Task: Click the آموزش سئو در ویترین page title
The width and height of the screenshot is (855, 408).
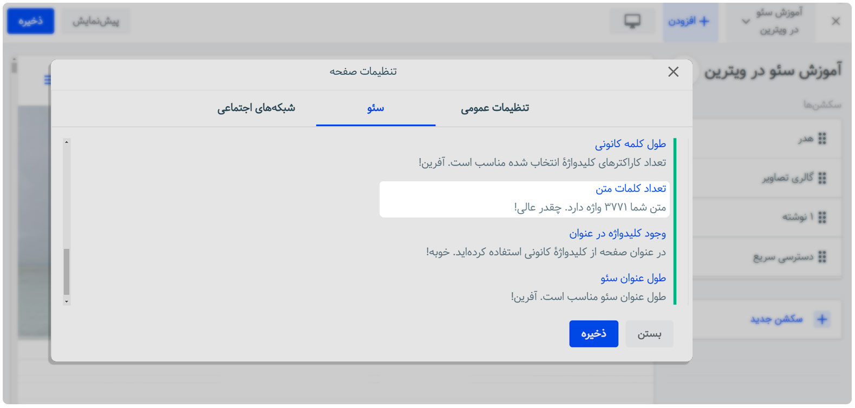Action: point(773,71)
